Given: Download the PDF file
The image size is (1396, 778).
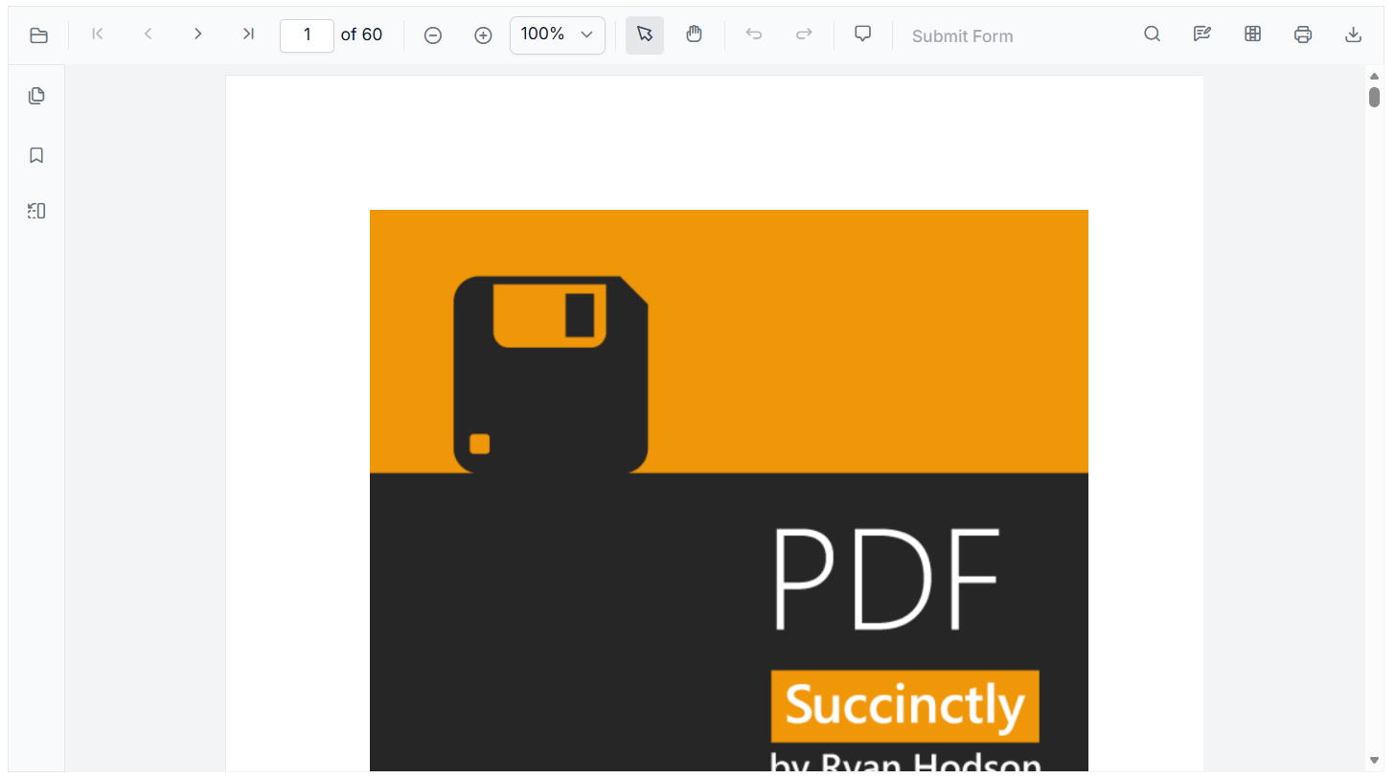Looking at the screenshot, I should [x=1353, y=35].
